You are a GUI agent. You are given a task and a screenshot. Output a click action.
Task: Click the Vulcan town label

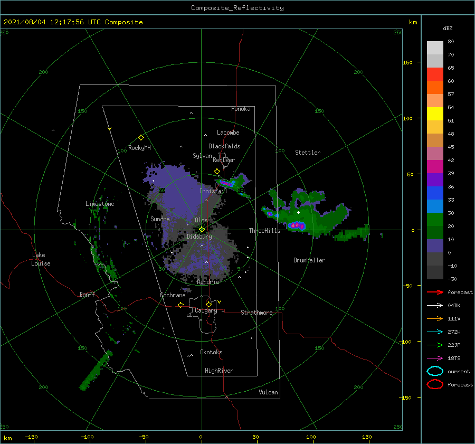click(x=268, y=392)
